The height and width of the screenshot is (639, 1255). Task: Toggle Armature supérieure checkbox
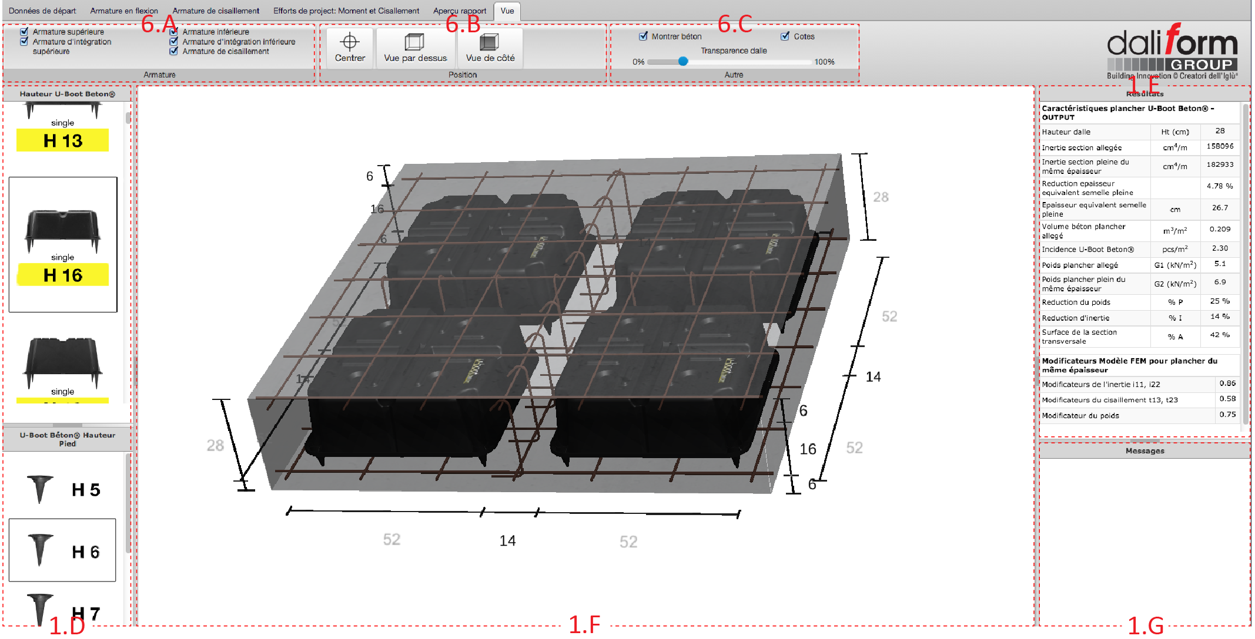[x=24, y=32]
